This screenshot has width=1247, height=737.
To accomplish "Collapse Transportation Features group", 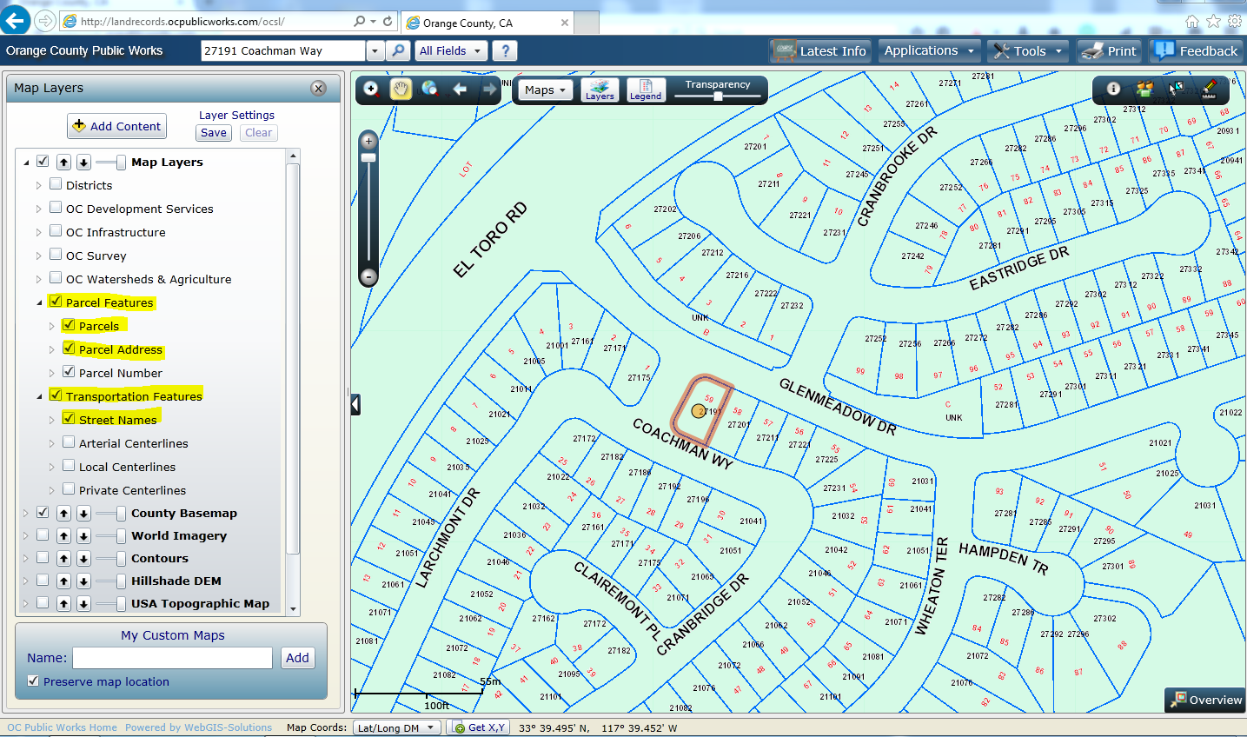I will (39, 396).
